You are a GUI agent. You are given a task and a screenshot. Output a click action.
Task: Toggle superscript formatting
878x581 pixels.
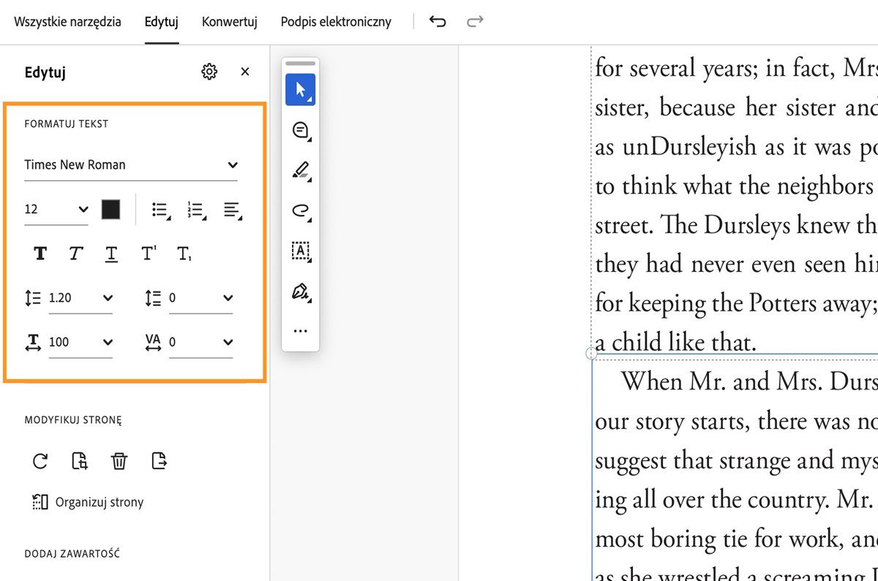coord(149,254)
